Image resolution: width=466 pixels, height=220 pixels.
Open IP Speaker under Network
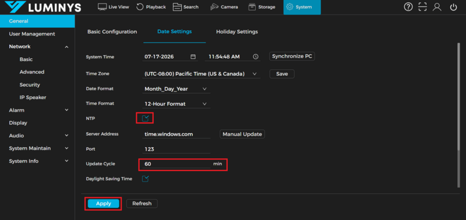(x=33, y=97)
